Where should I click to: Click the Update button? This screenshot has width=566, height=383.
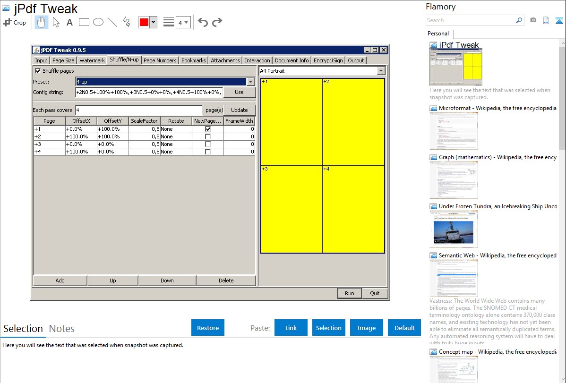click(240, 110)
